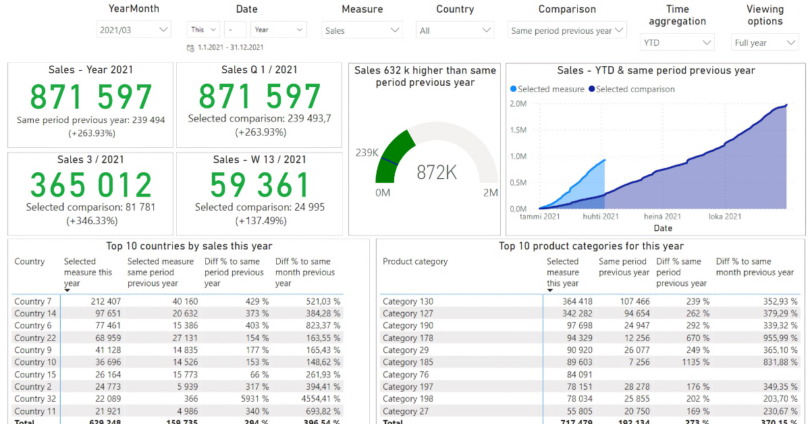Open the Time aggregation YTD dropdown
810x424 pixels.
click(677, 43)
